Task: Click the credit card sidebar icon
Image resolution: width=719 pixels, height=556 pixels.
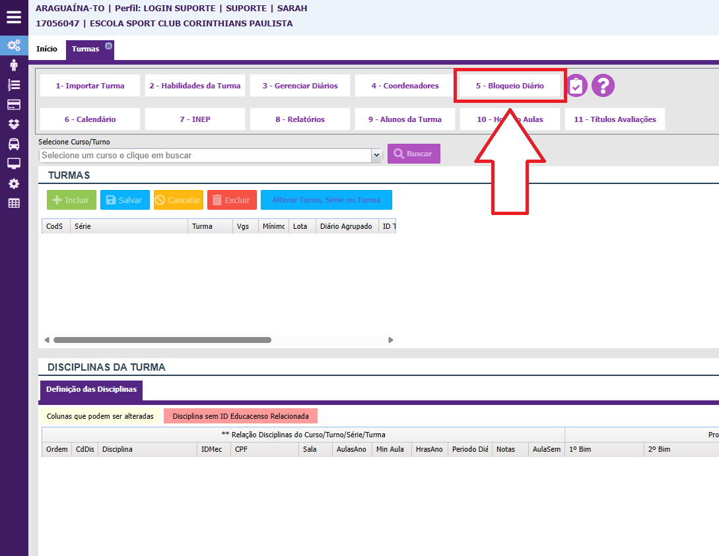Action: click(x=14, y=105)
